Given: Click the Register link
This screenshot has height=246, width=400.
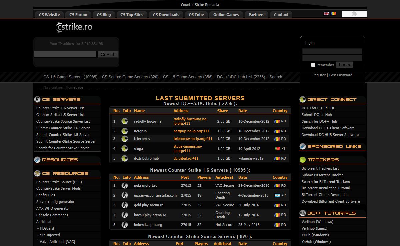Looking at the screenshot, I should tap(319, 75).
